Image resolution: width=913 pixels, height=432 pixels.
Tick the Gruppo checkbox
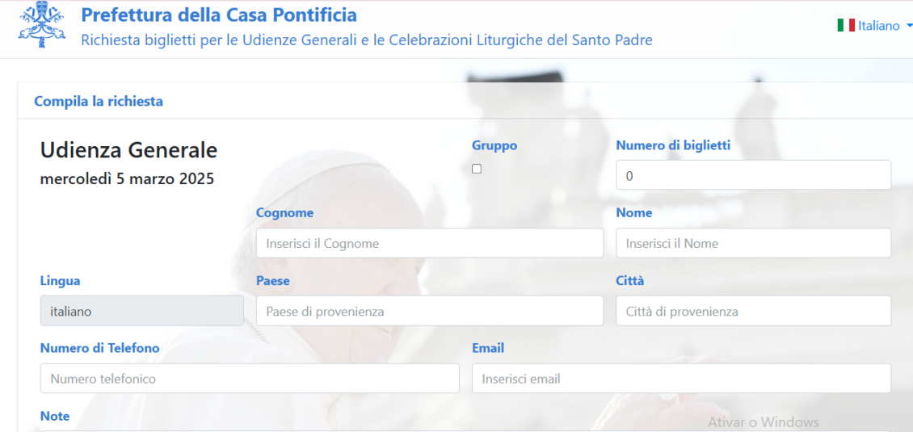coord(477,169)
